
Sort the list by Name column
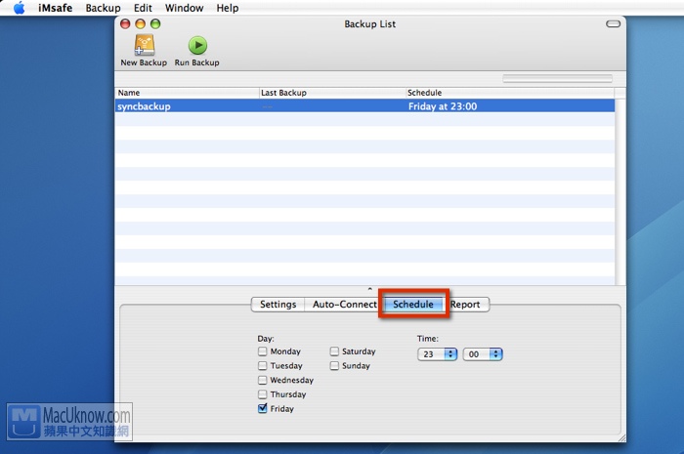pyautogui.click(x=188, y=93)
